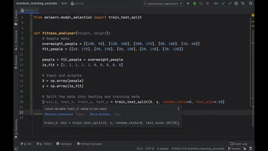Open the Favorites tool window
Image resolution: width=268 pixels, height=151 pixels.
click(x=16, y=129)
